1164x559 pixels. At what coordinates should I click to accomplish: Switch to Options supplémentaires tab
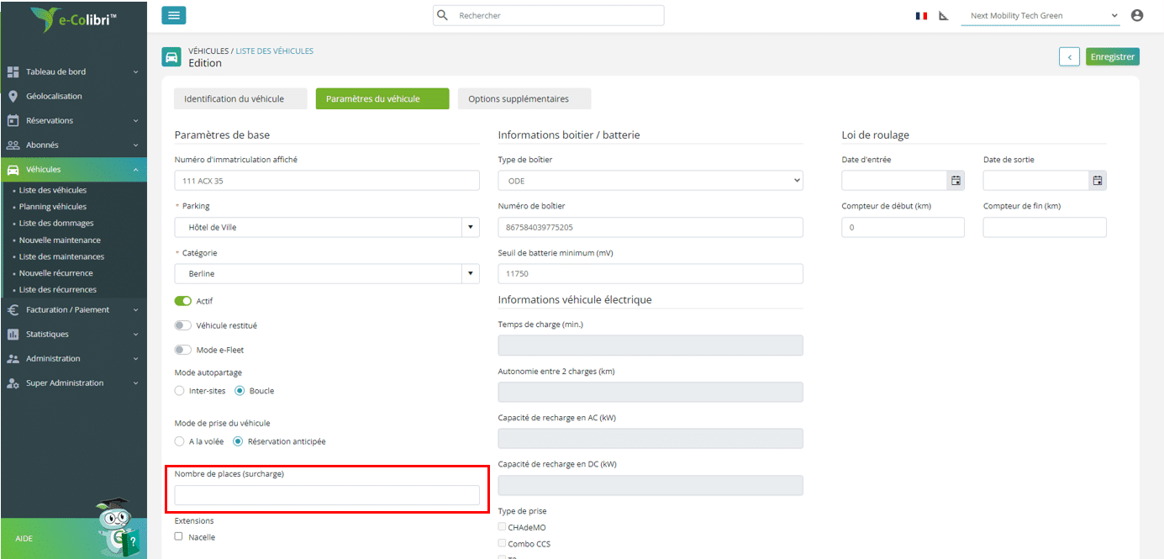[519, 98]
